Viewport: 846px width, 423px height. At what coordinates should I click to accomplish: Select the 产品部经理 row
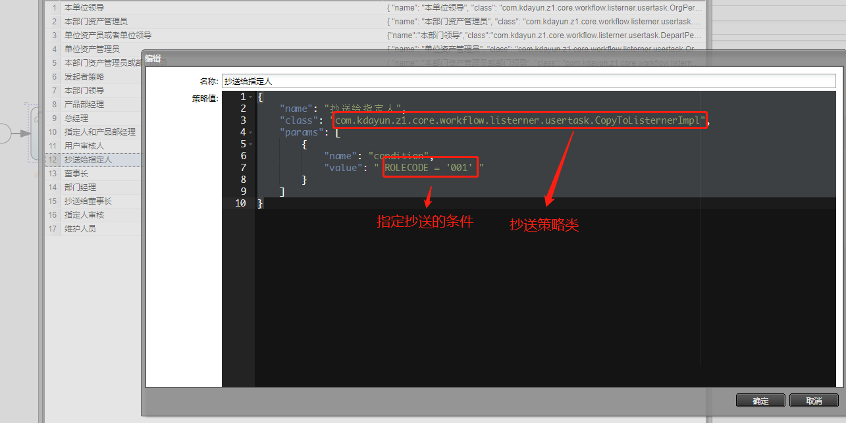coord(93,104)
